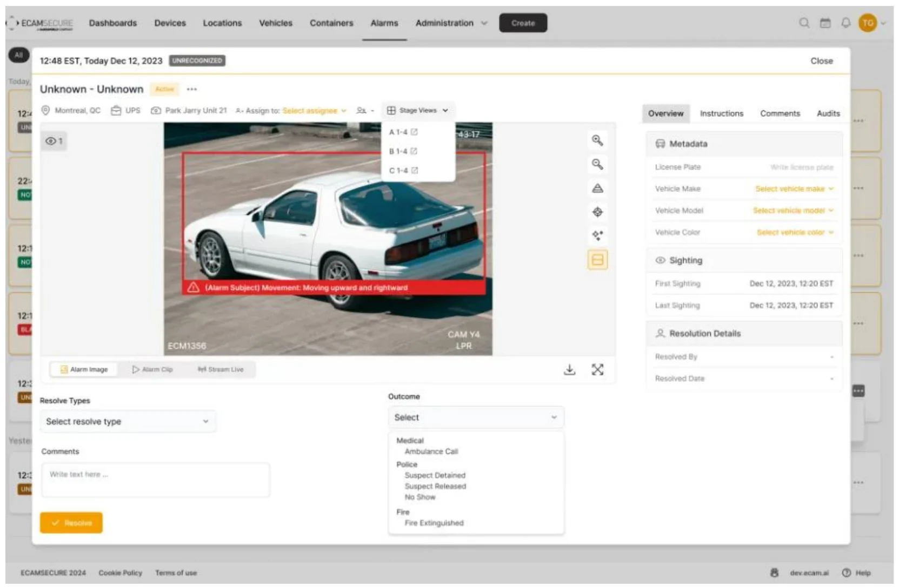Click the ECAMSECURE logo
This screenshot has height=587, width=899.
(x=40, y=23)
